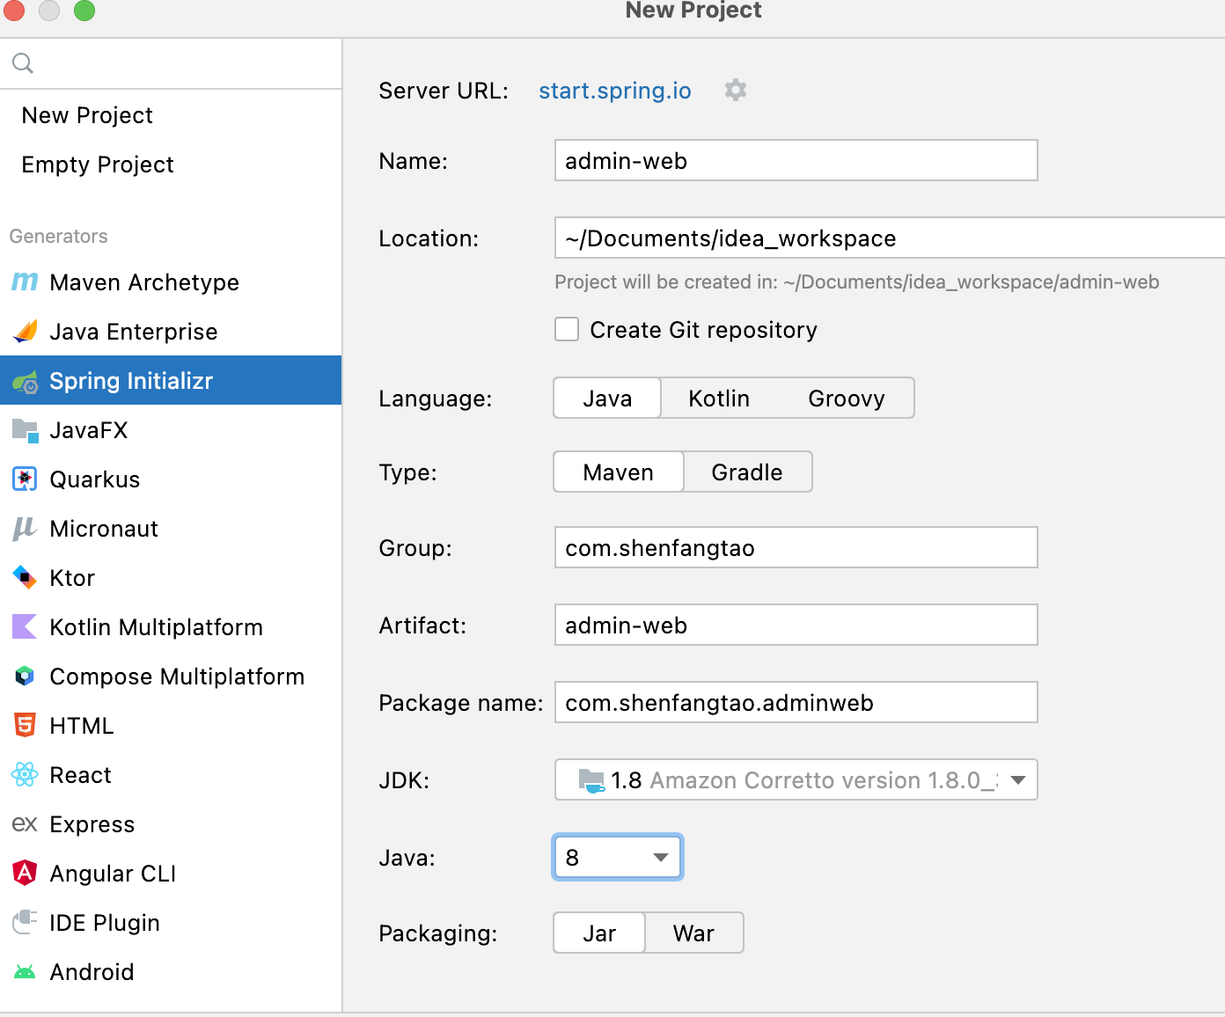The image size is (1225, 1017).
Task: Select Jar packaging
Action: coord(599,933)
